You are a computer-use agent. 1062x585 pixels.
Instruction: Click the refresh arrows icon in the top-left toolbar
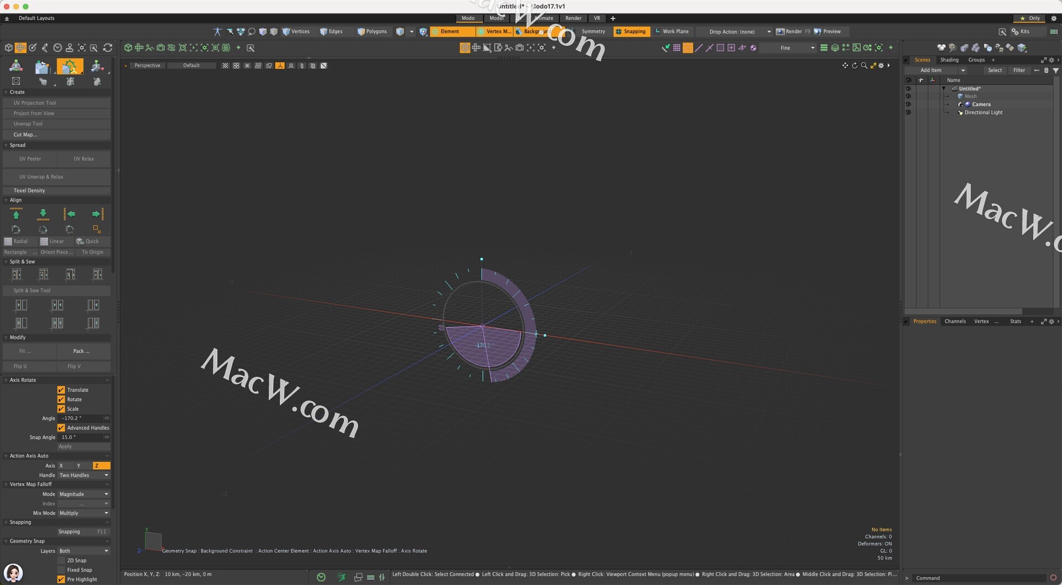pyautogui.click(x=108, y=48)
